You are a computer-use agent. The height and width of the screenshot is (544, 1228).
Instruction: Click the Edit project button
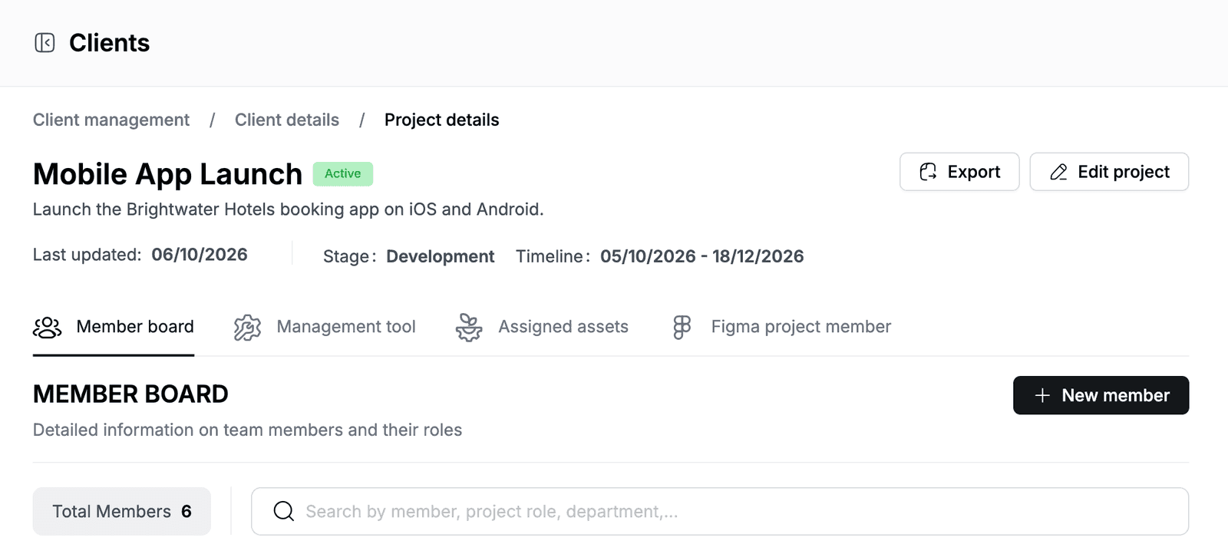[1109, 172]
